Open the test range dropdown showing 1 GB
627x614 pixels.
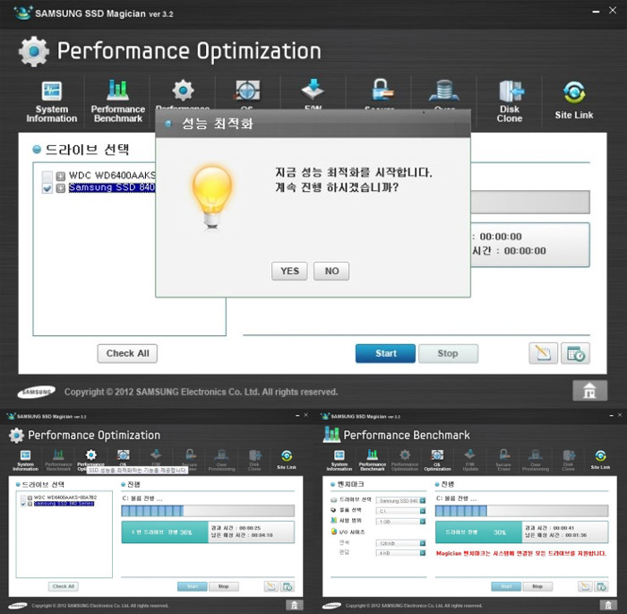[x=400, y=522]
